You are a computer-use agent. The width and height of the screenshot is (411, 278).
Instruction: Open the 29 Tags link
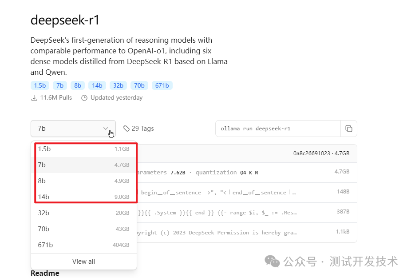pyautogui.click(x=142, y=128)
